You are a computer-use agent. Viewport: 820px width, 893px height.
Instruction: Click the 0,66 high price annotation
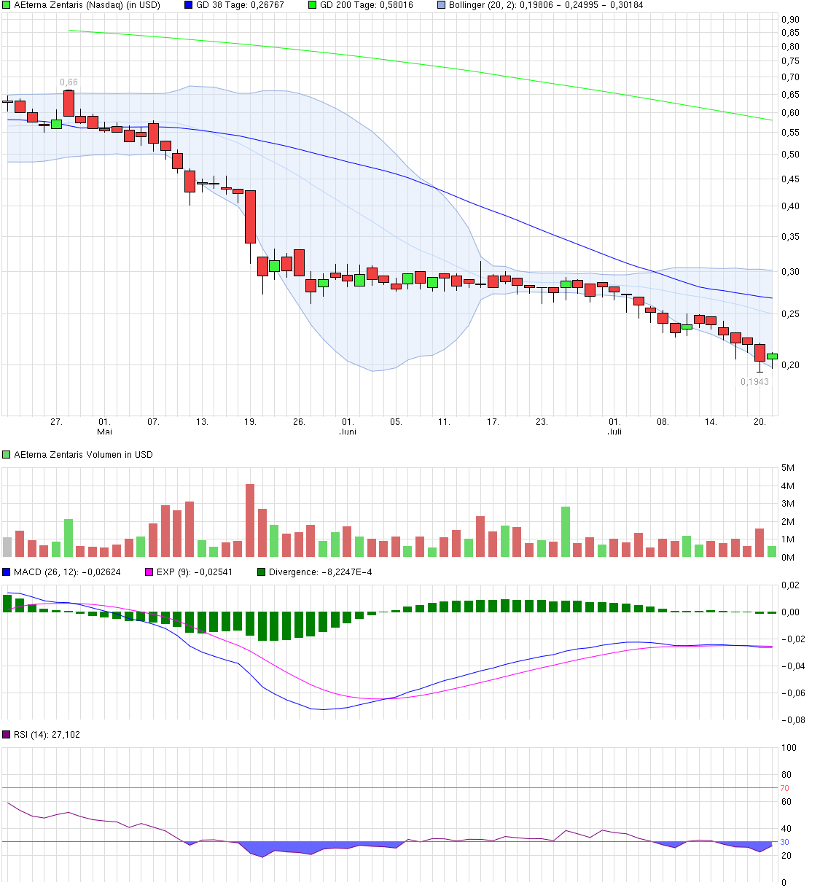pos(69,83)
